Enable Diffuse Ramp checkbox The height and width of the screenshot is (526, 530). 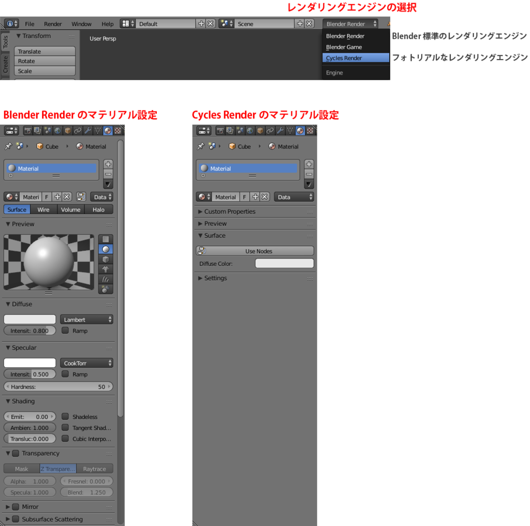point(65,330)
